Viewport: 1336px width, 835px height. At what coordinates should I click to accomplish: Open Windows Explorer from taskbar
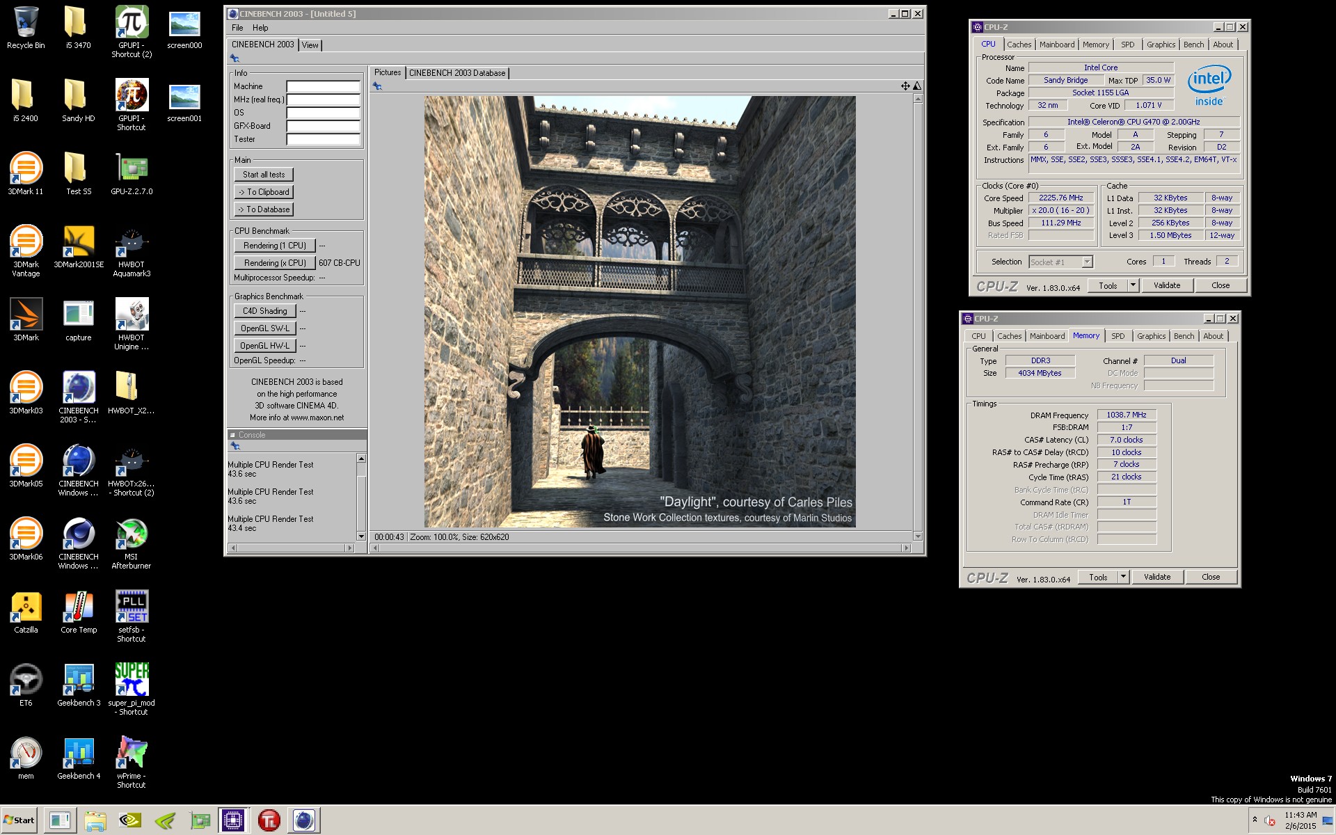95,820
